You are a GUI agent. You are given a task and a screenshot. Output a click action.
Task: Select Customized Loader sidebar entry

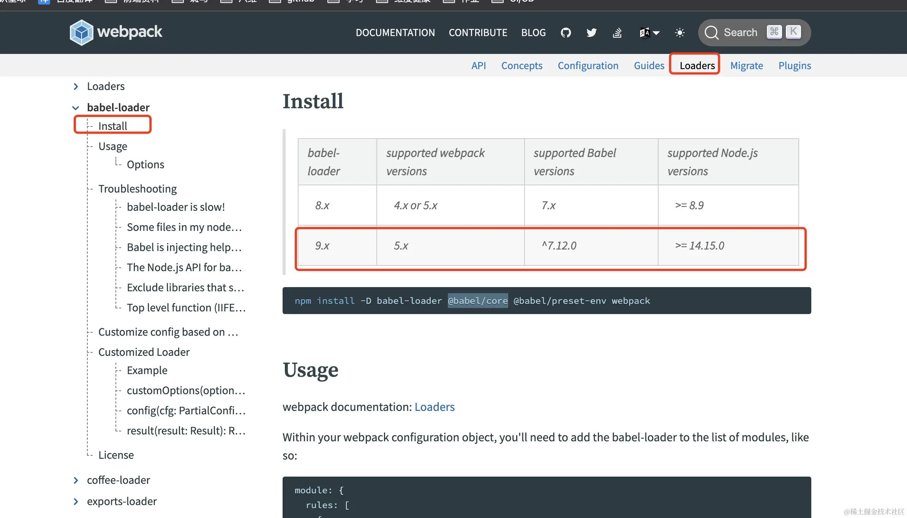(144, 352)
